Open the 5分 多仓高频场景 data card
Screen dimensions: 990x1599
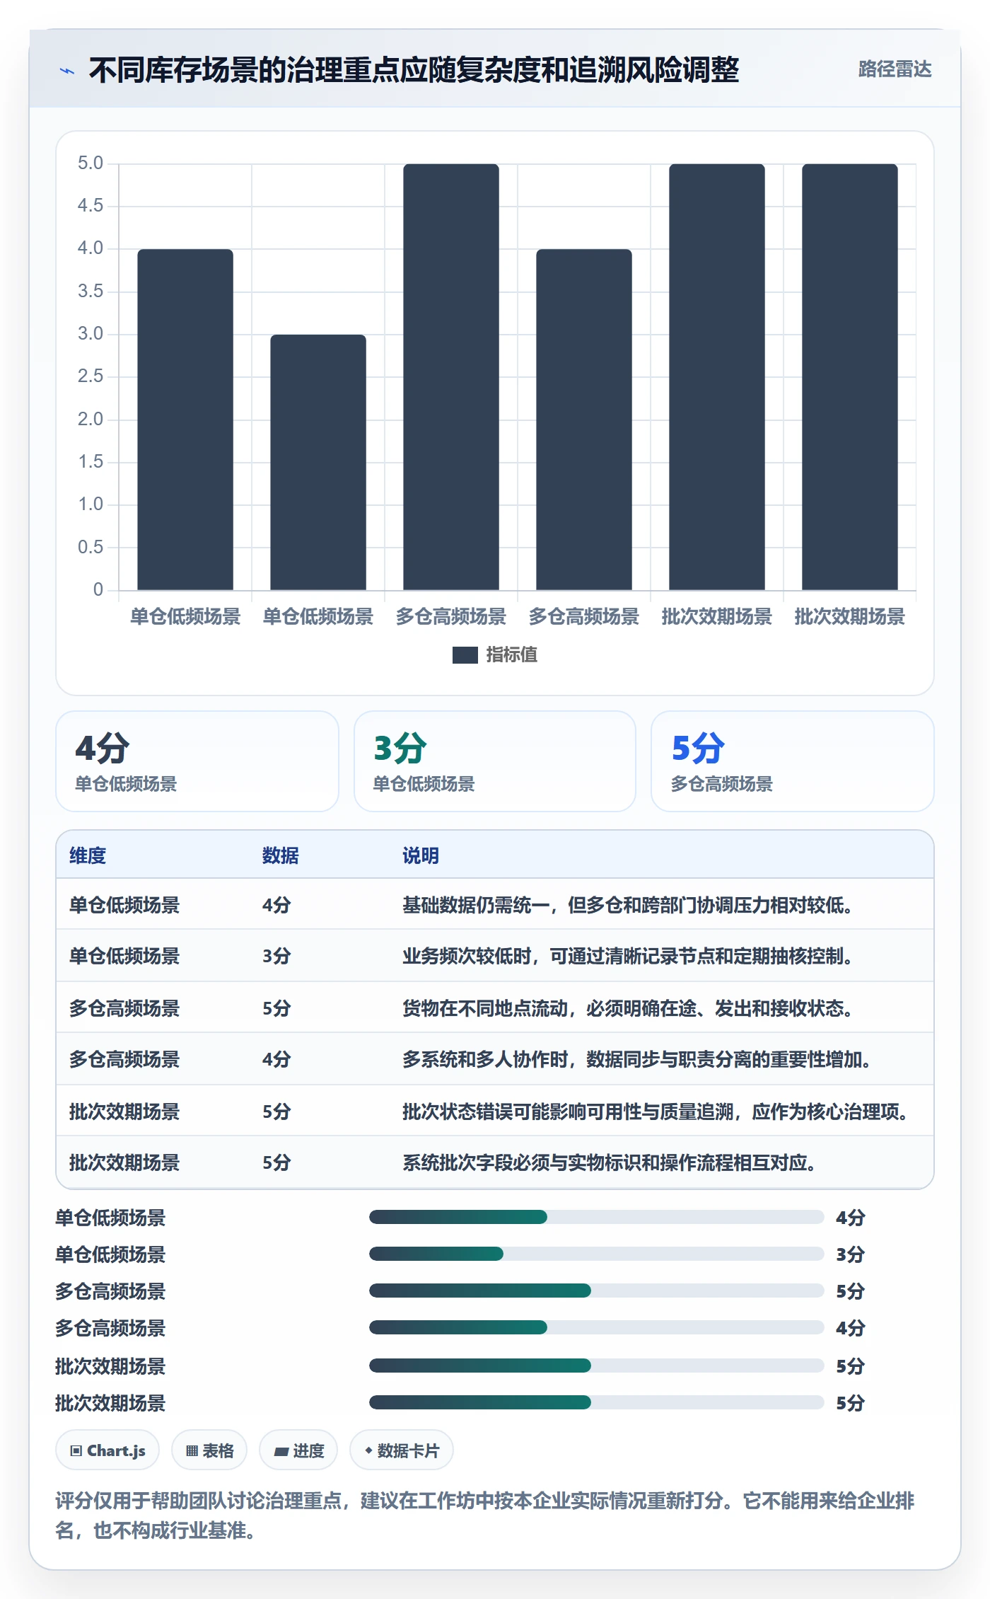click(x=793, y=761)
